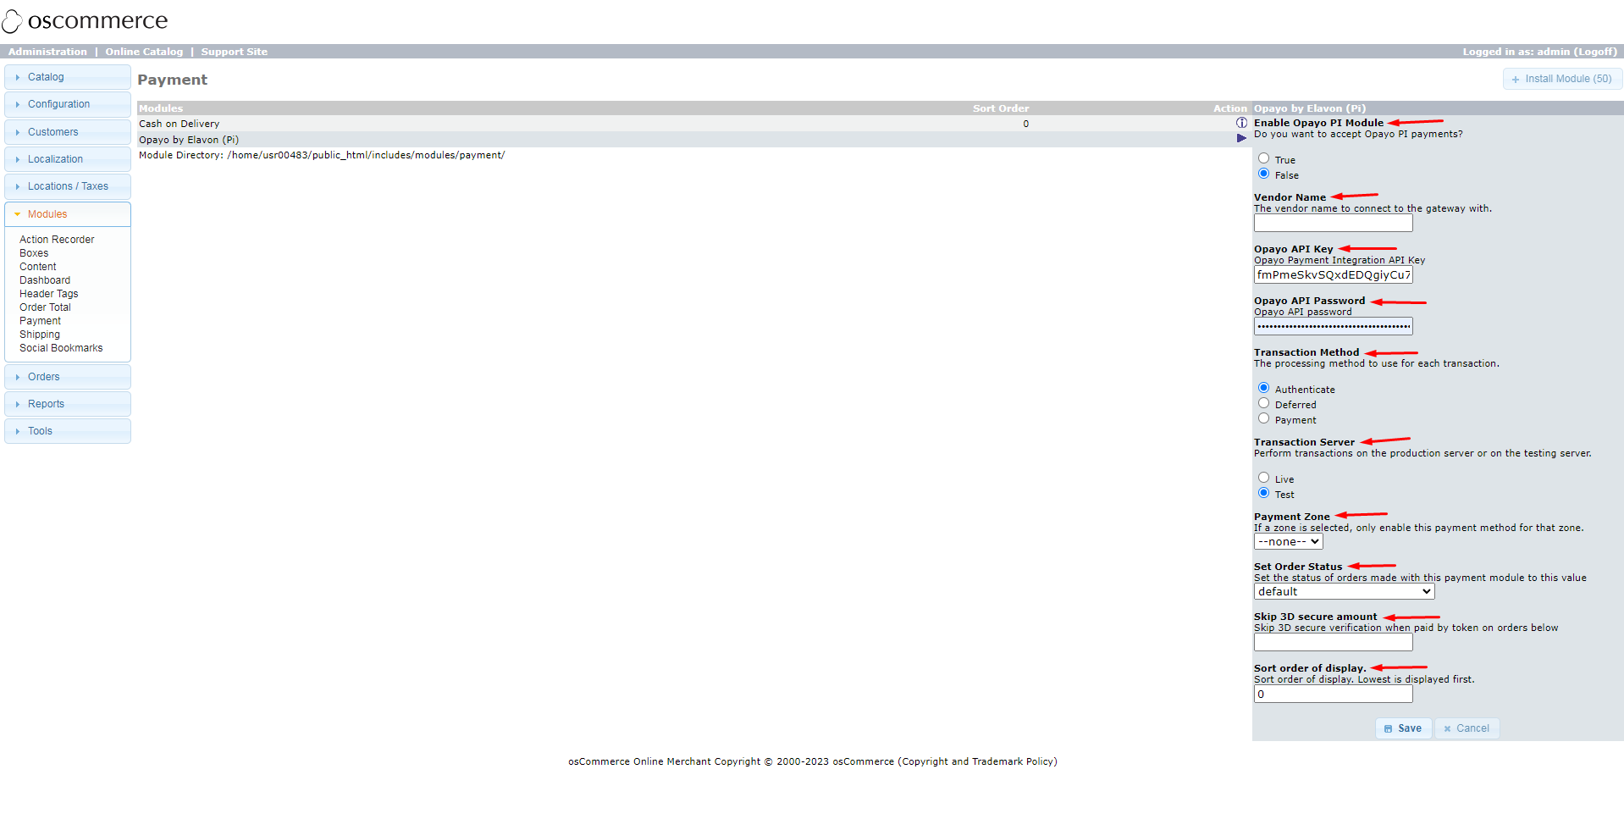This screenshot has width=1624, height=819.
Task: Expand the Catalog sidebar section
Action: pos(68,77)
